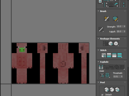This screenshot has width=129, height=96.
Task: Click the Stitch Custom icon
Action: tap(120, 55)
